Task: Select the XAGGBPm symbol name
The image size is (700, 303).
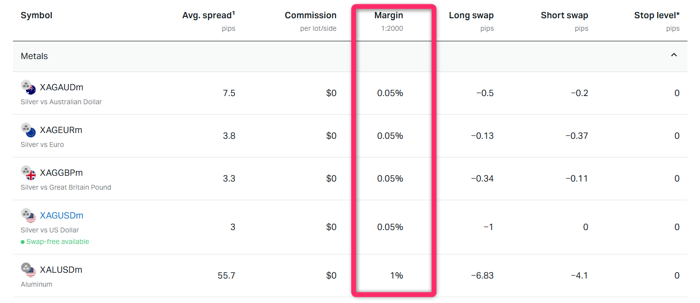Action: [62, 173]
